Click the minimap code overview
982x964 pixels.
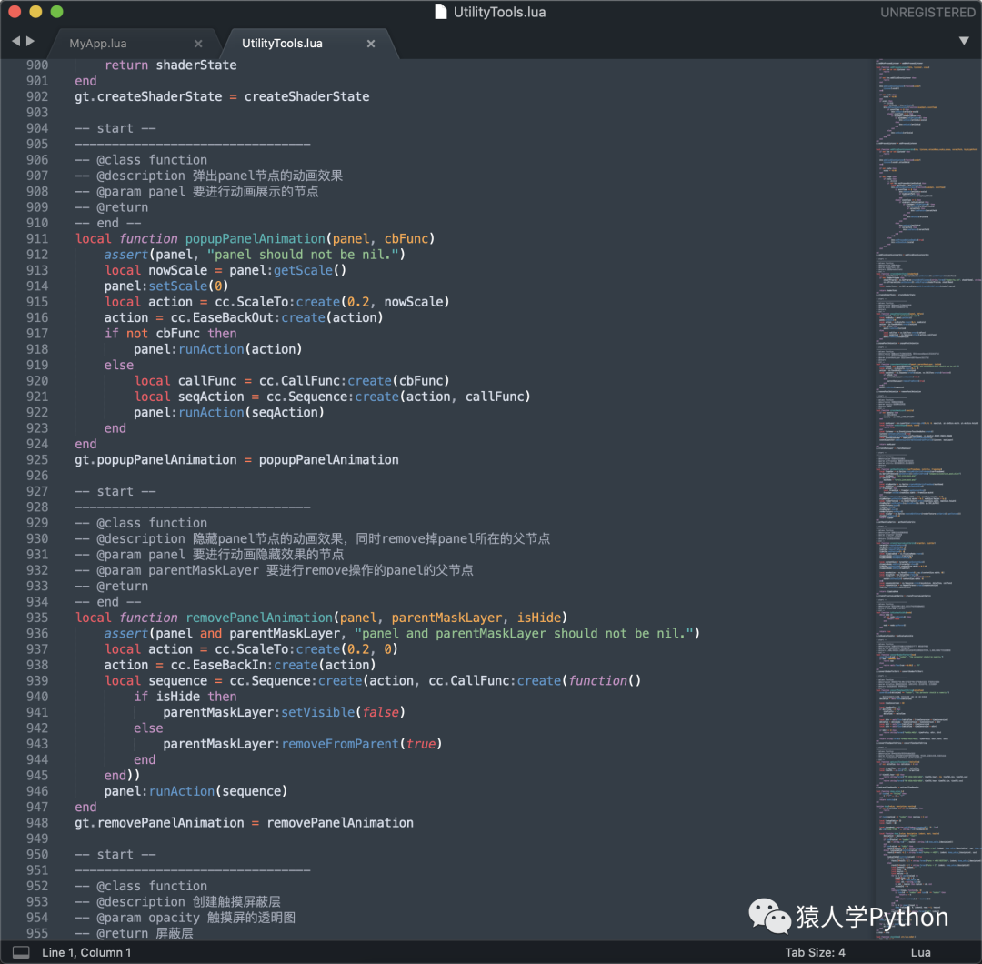(928, 499)
